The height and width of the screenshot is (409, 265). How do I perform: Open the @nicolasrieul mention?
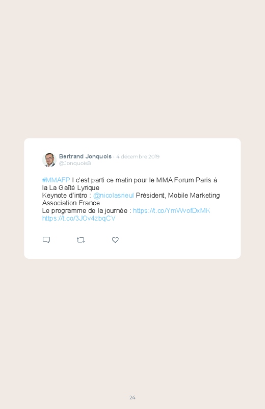[x=114, y=196]
